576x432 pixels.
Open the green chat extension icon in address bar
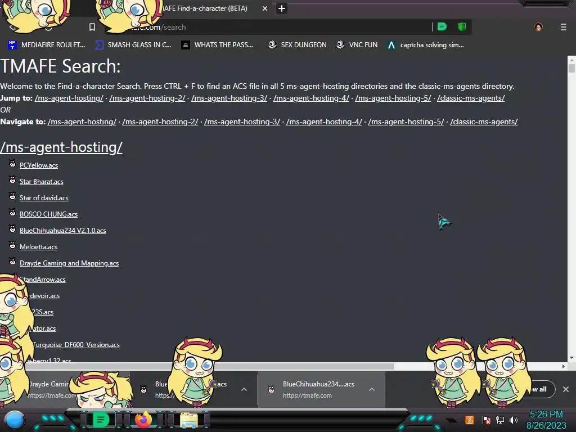pos(442,27)
